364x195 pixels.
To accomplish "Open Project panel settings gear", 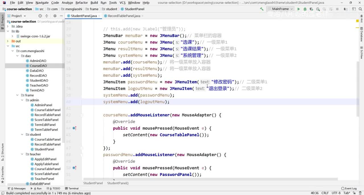I will [55, 16].
